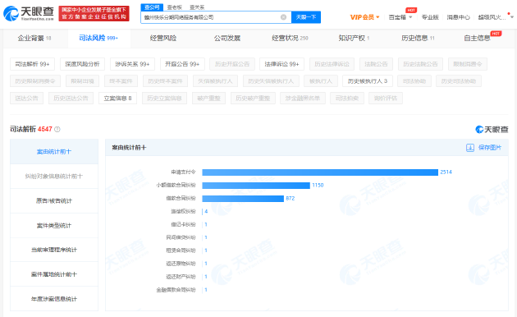This screenshot has height=317, width=517.
Task: Select 案件类型统计 in the side menu
Action: coord(54,226)
